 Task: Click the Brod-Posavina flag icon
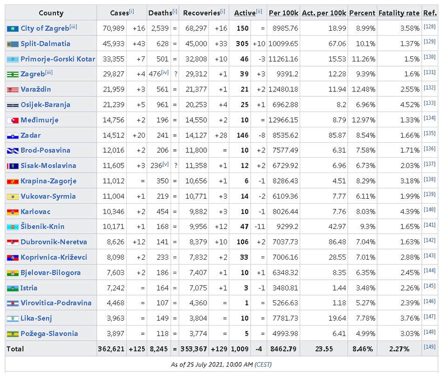click(13, 151)
